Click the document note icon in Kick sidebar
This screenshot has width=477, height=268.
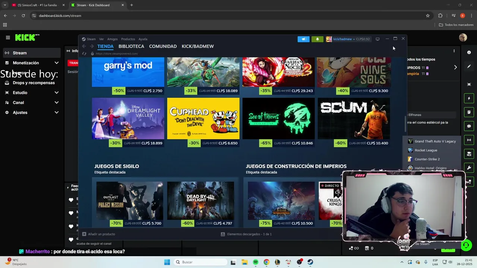pos(469,112)
